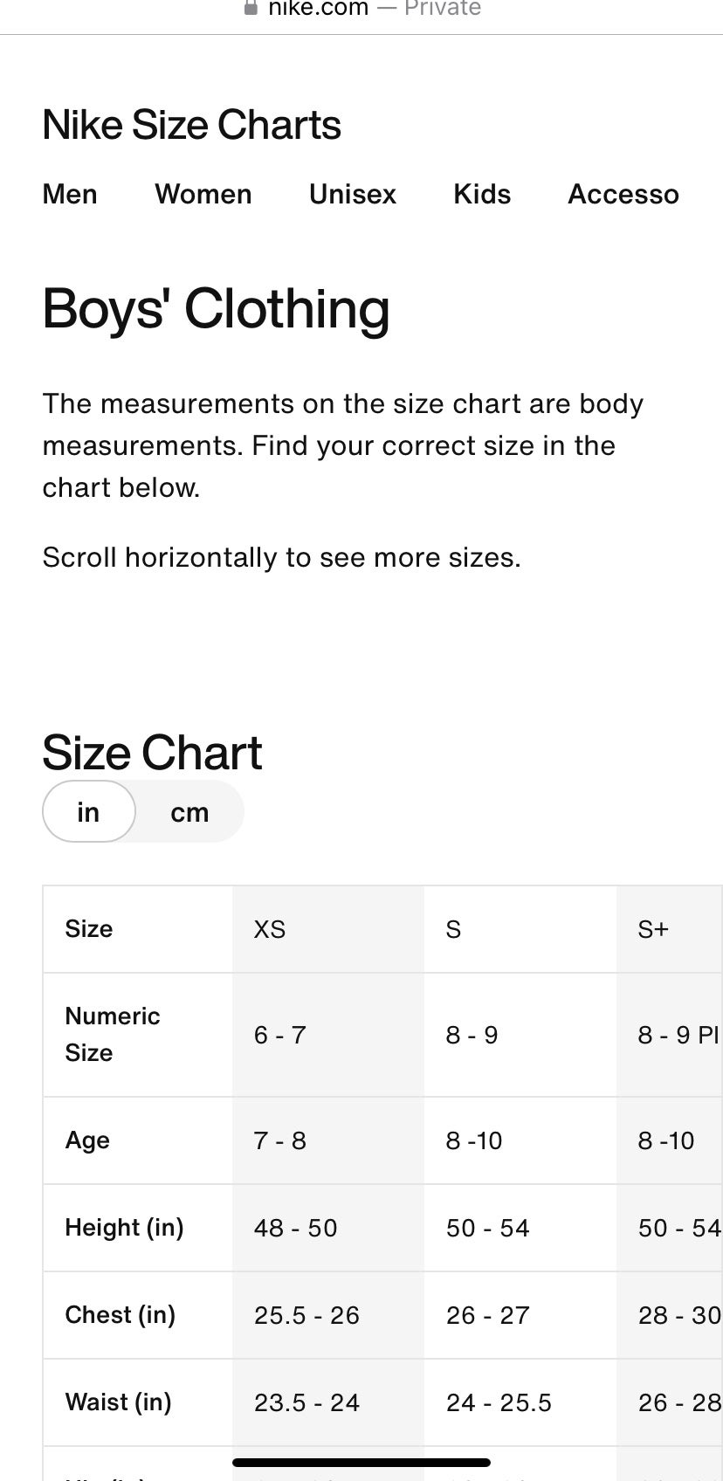
Task: Click the Boys' Clothing heading
Action: [216, 309]
